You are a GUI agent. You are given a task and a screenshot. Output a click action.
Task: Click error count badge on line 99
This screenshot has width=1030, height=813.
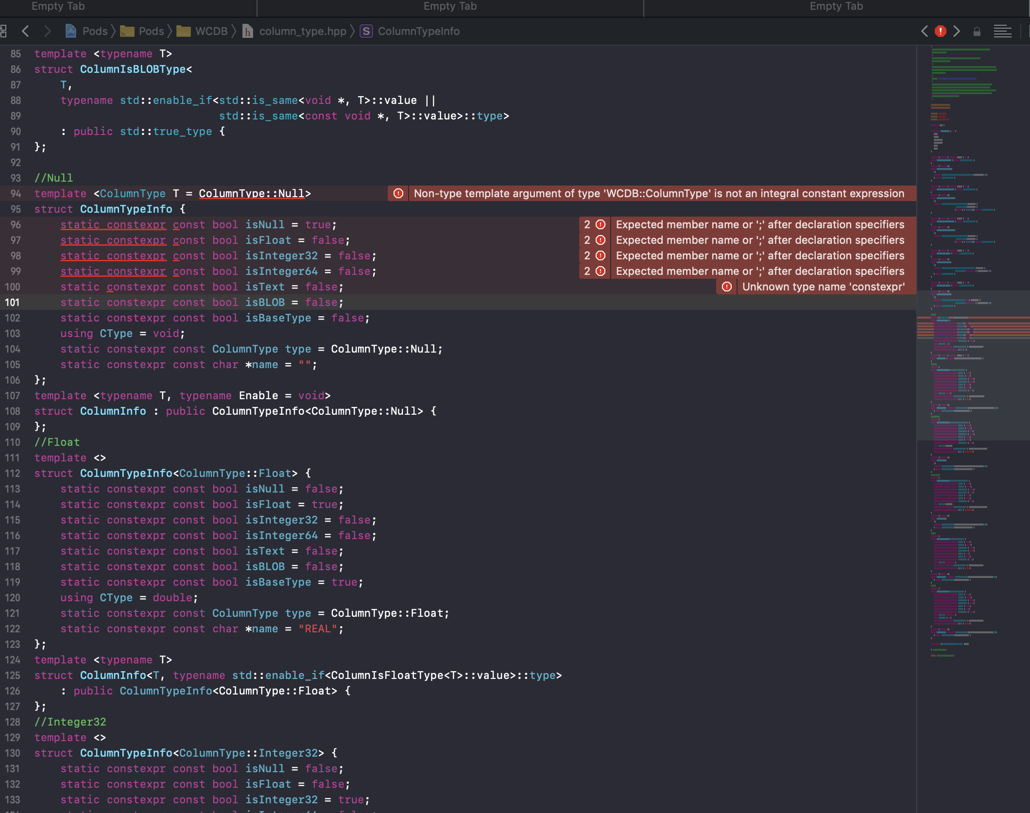(x=594, y=271)
